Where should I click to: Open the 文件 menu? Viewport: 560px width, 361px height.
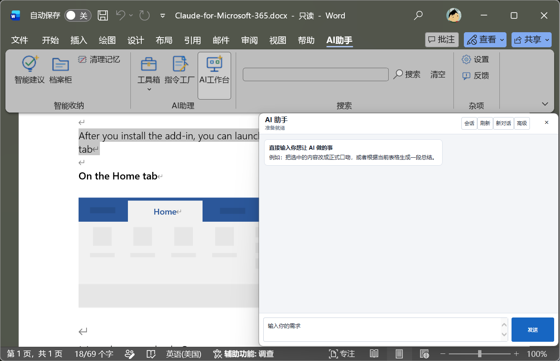tap(20, 40)
